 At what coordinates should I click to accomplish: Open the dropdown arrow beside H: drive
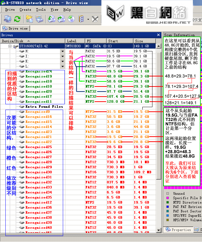[x=62, y=51]
